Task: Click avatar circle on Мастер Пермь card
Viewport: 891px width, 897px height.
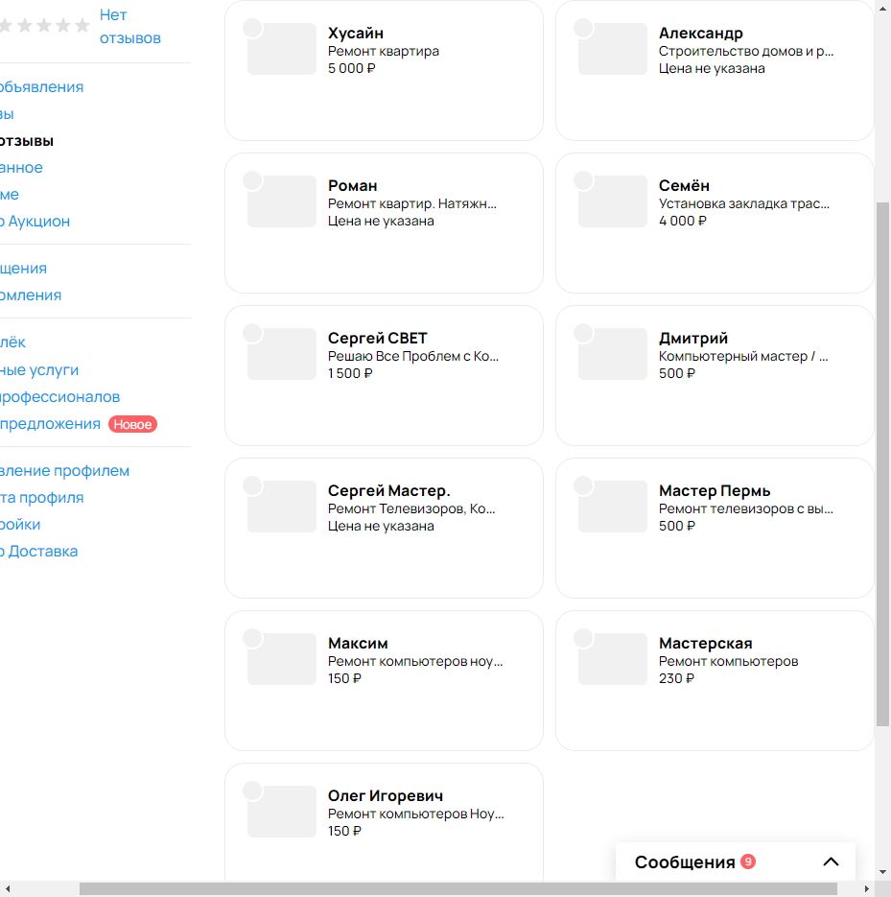Action: [x=583, y=485]
